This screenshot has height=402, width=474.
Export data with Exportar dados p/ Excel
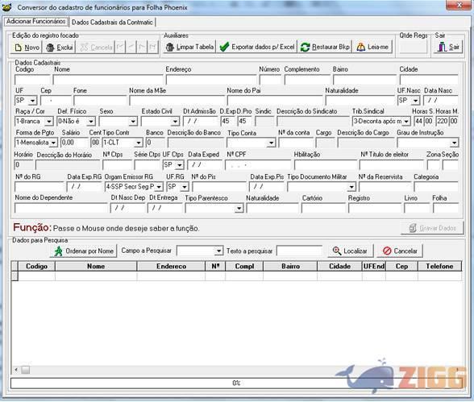[x=257, y=47]
